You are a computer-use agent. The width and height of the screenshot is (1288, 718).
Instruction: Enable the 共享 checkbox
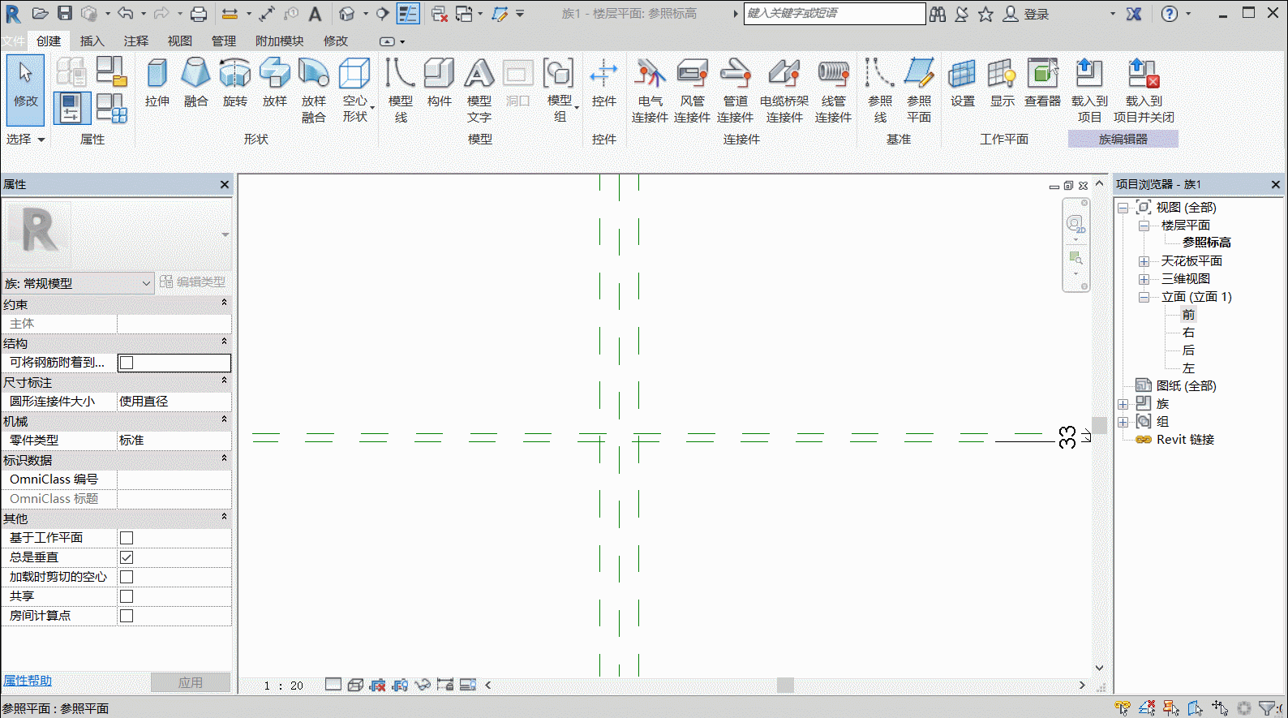click(x=127, y=596)
